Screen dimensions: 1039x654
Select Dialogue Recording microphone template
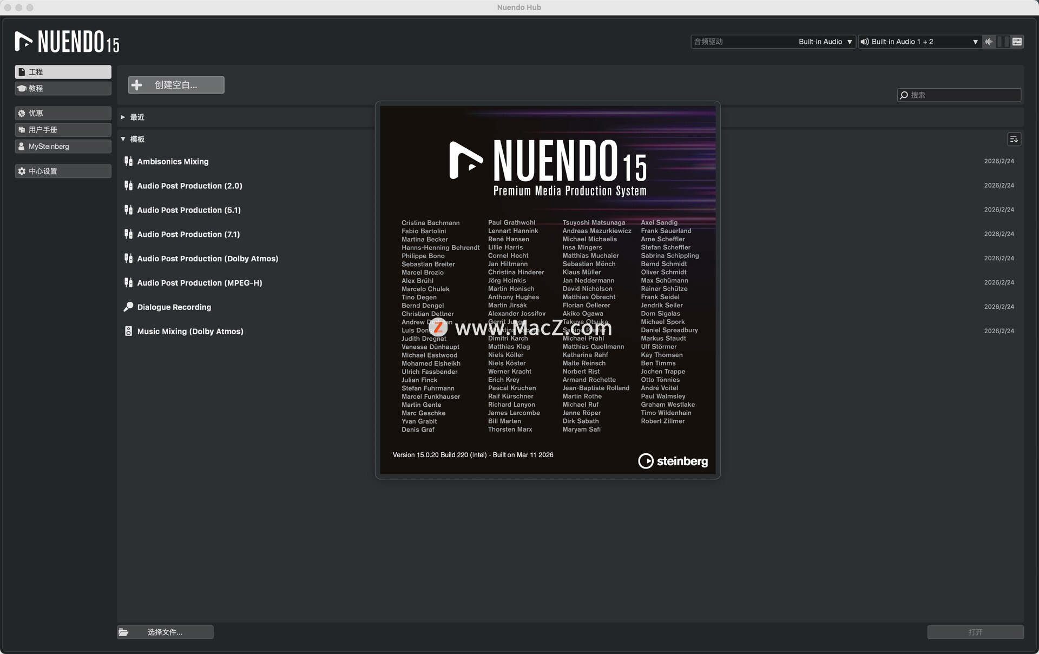click(x=174, y=307)
